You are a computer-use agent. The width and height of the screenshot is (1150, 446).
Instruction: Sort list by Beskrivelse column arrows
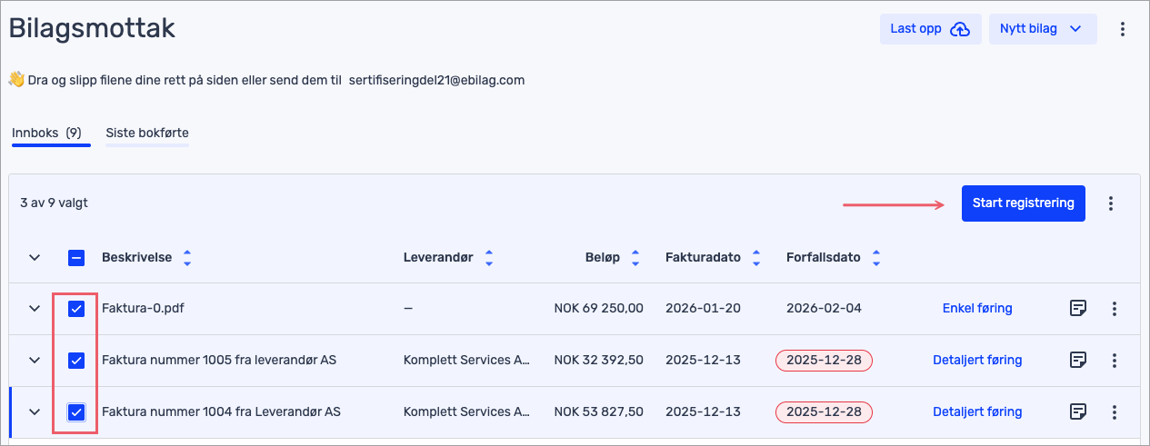pos(187,258)
